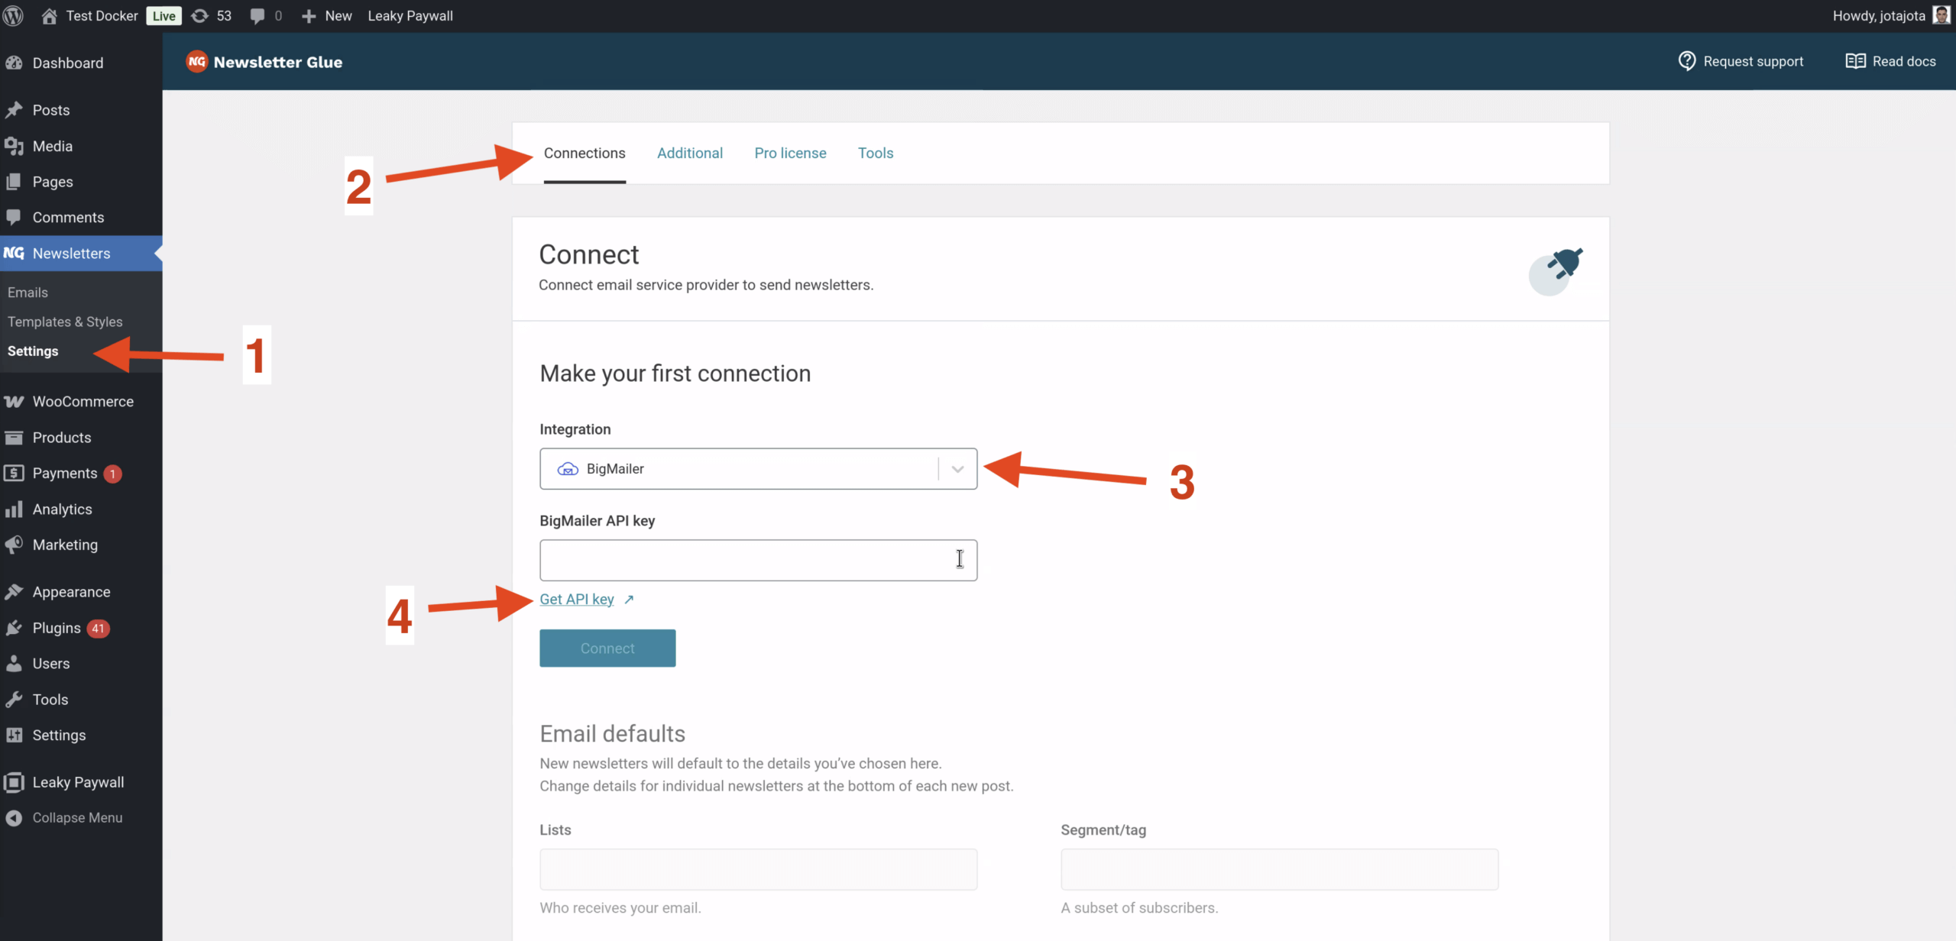
Task: Expand the Integration dropdown chevron
Action: click(x=957, y=469)
